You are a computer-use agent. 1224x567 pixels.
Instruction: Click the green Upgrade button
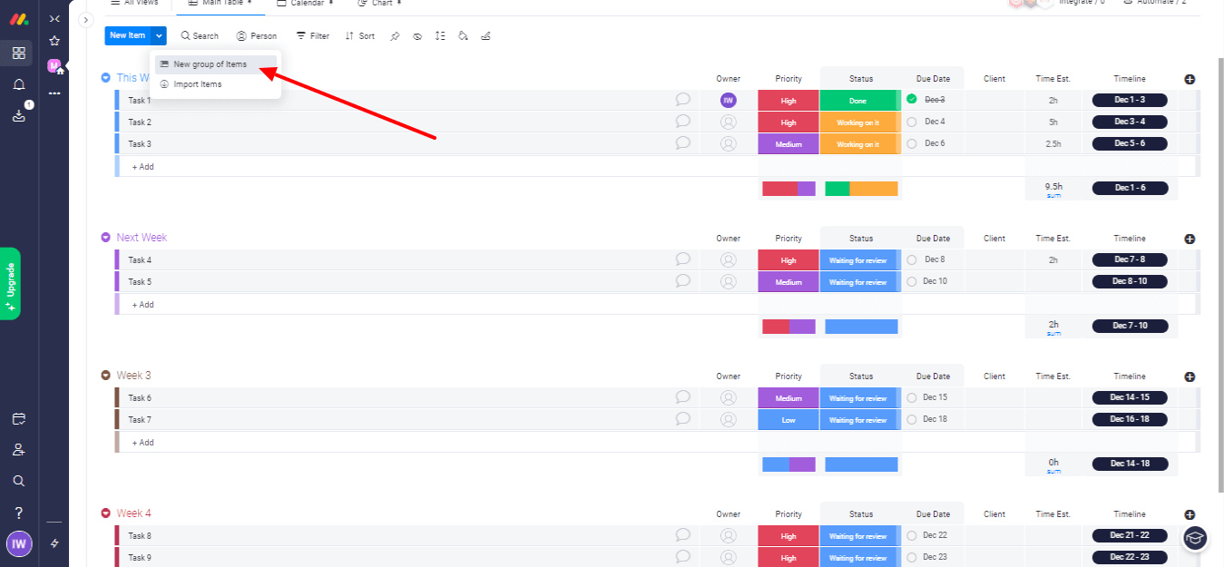click(10, 283)
